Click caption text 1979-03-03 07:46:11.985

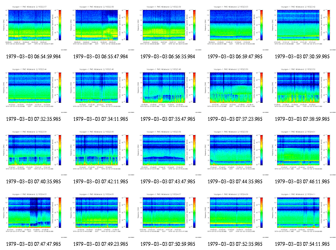(302, 182)
